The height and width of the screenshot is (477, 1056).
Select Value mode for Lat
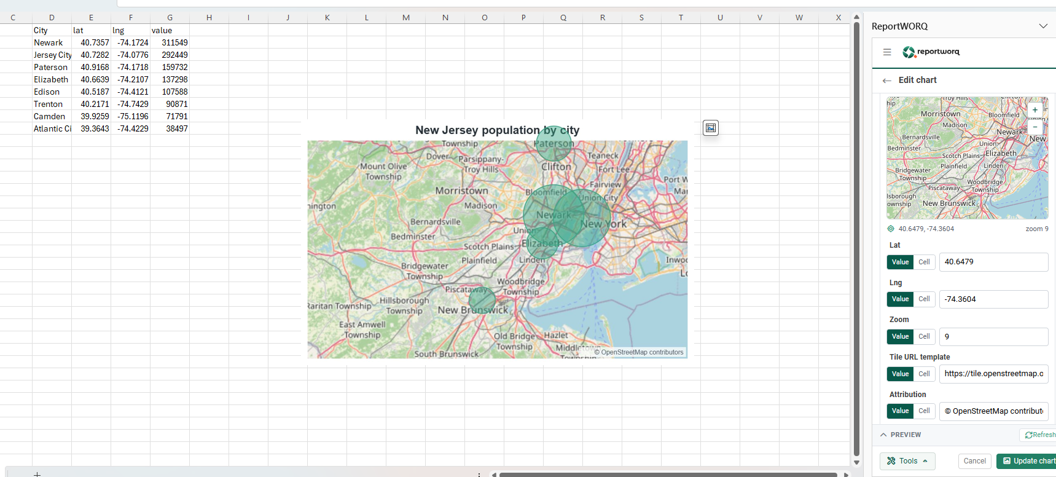point(900,262)
